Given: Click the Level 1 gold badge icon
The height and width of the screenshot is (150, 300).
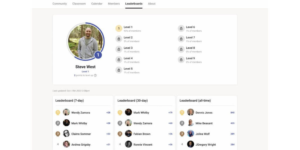Looking at the screenshot, I should pos(119,28).
